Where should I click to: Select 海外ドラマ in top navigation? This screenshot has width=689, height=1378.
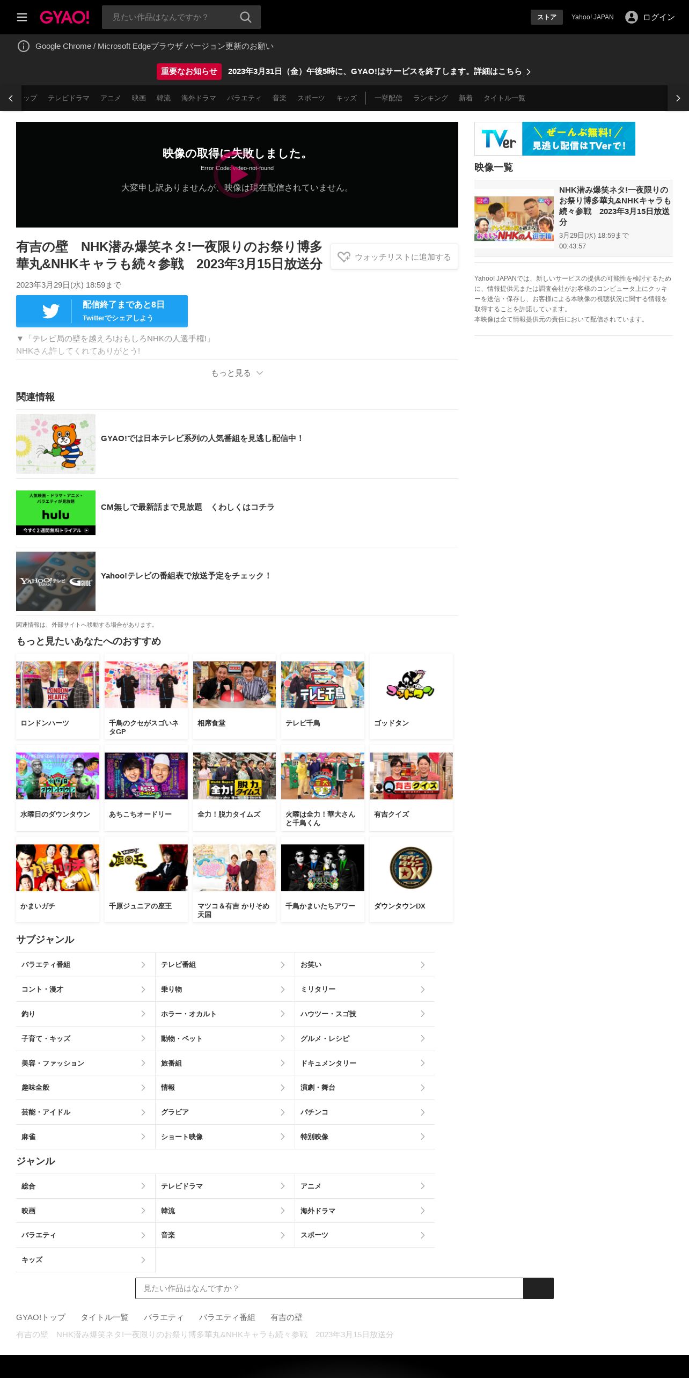tap(199, 98)
